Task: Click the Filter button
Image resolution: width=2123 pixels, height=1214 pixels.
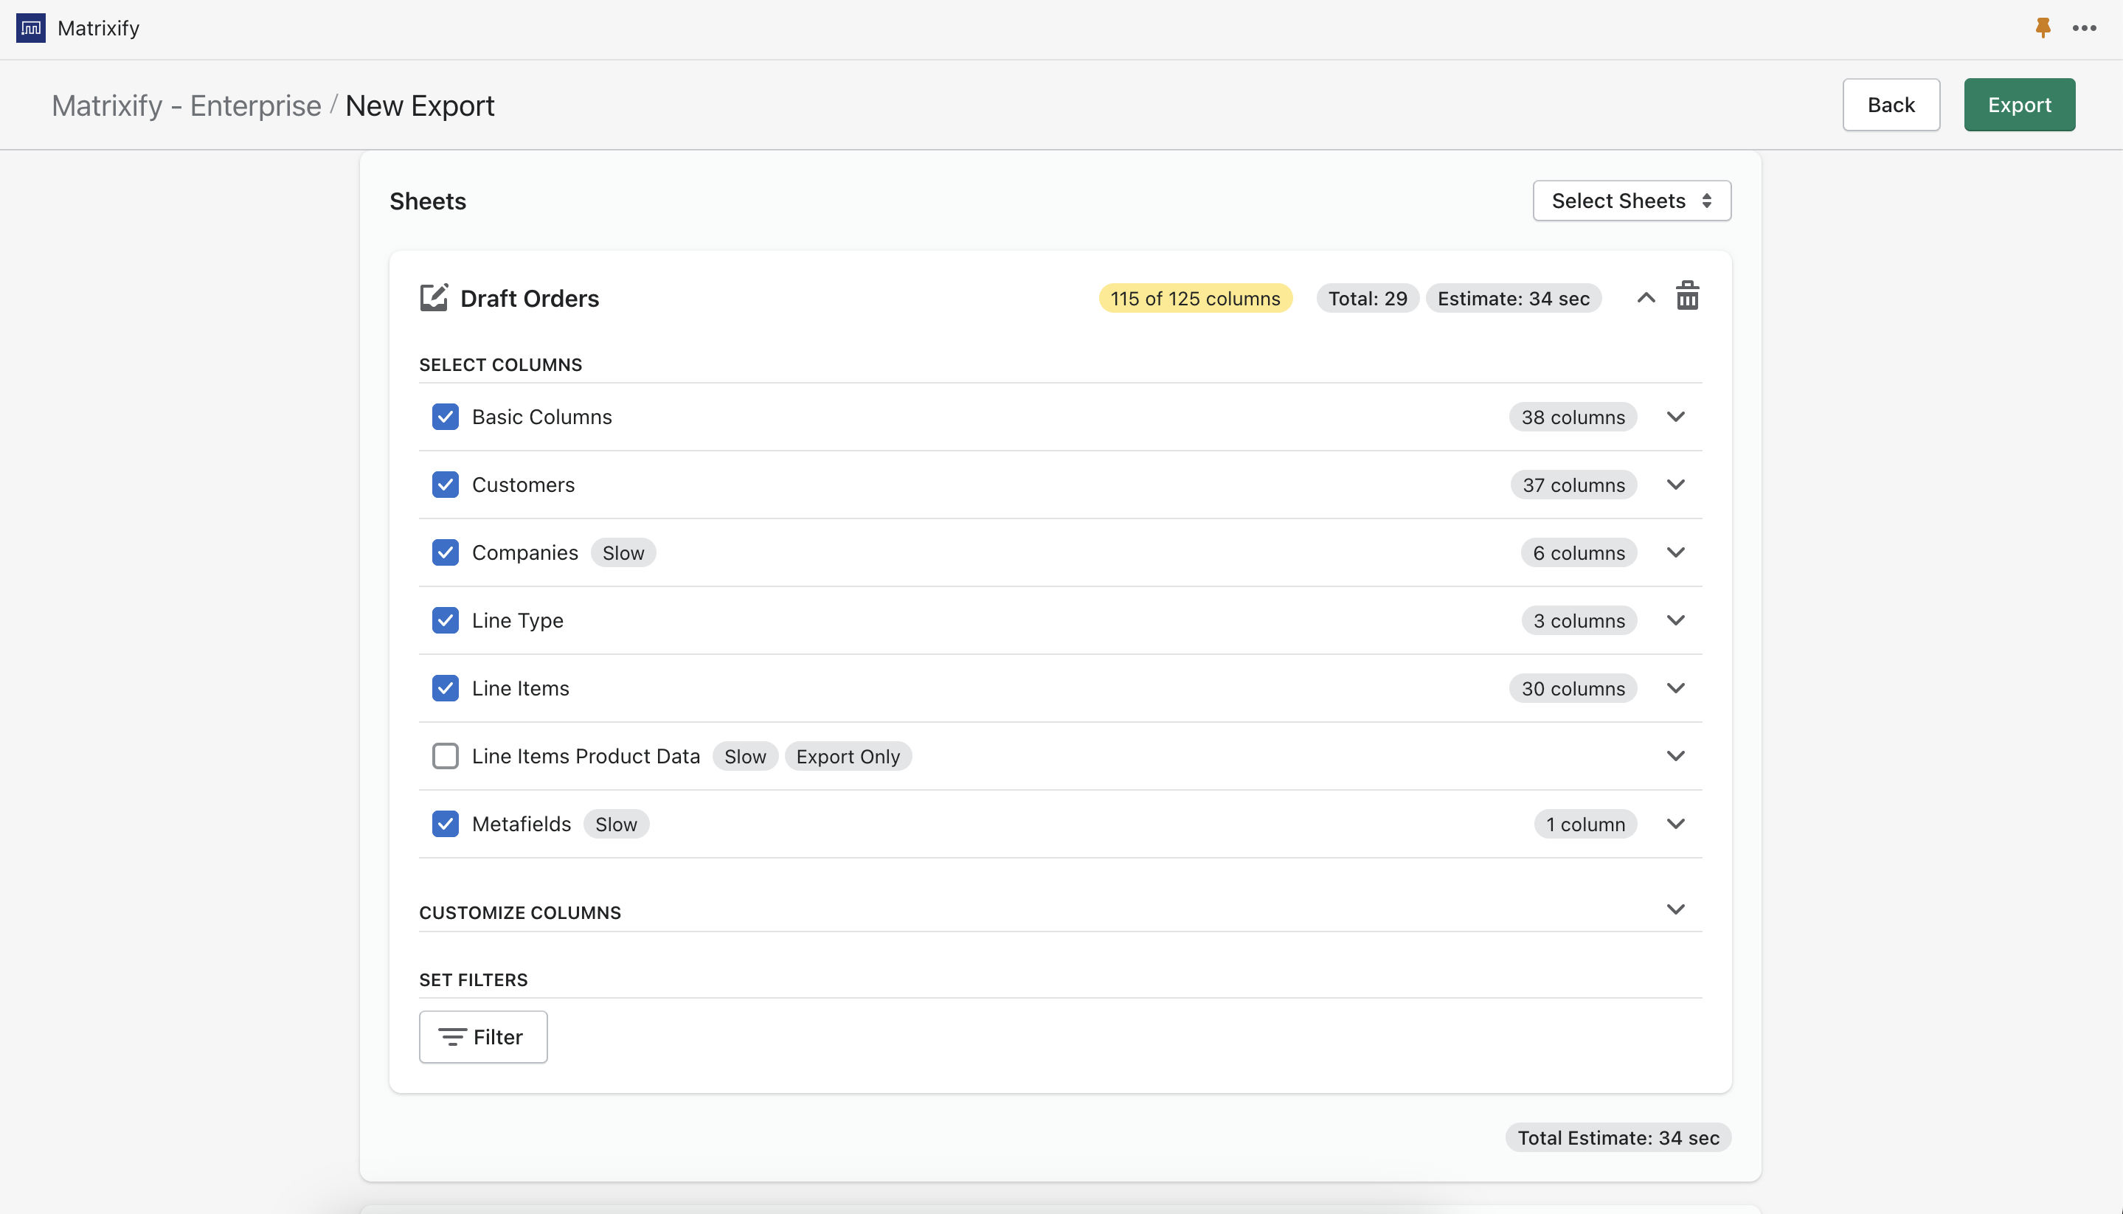Action: 483,1036
